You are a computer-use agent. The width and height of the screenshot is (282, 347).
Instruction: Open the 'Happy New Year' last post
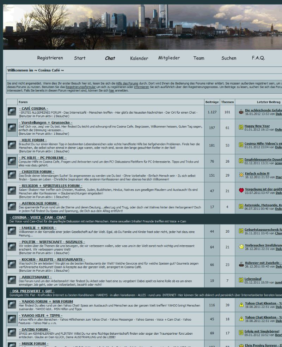[x=257, y=126]
